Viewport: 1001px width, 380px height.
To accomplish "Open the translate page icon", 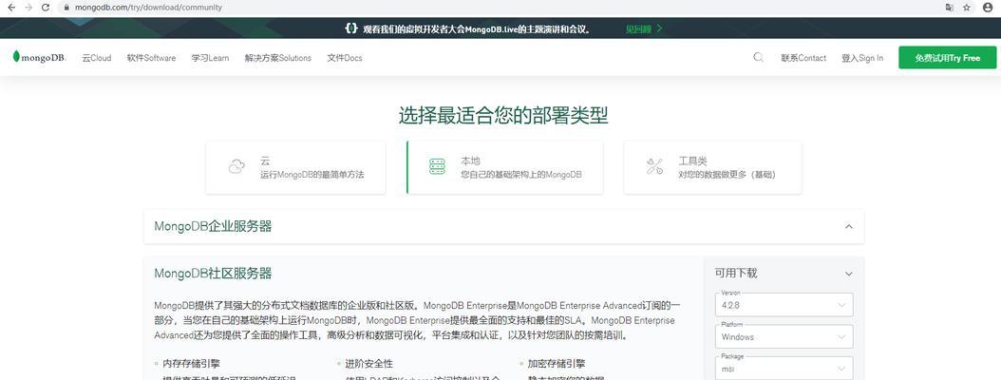I will [x=950, y=8].
